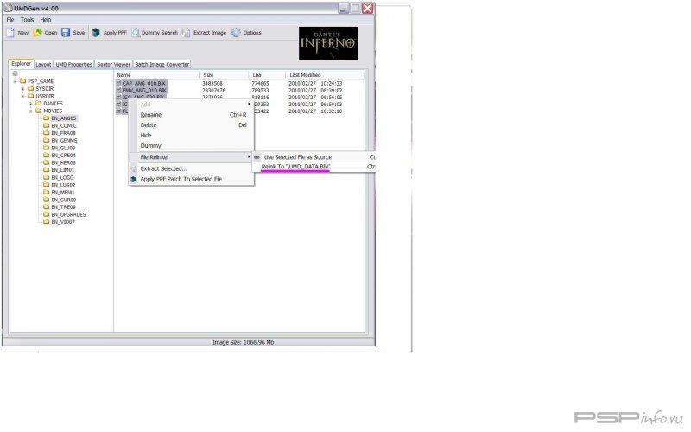Open the Tools menu

pos(27,19)
